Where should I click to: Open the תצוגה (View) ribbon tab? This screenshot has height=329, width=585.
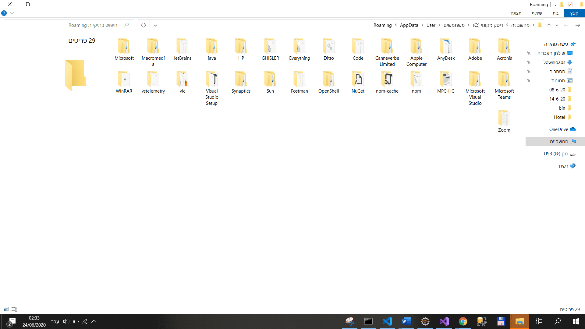tap(516, 13)
